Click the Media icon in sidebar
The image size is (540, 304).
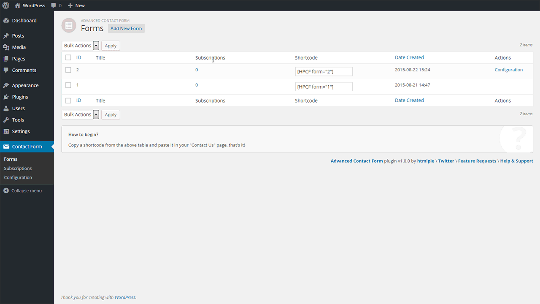pos(6,47)
